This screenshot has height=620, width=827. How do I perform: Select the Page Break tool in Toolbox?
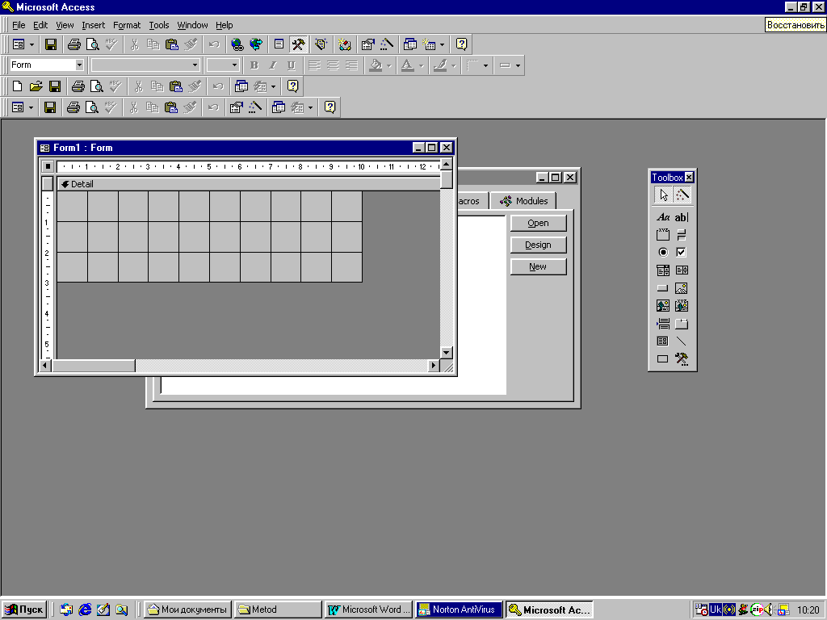(x=663, y=324)
